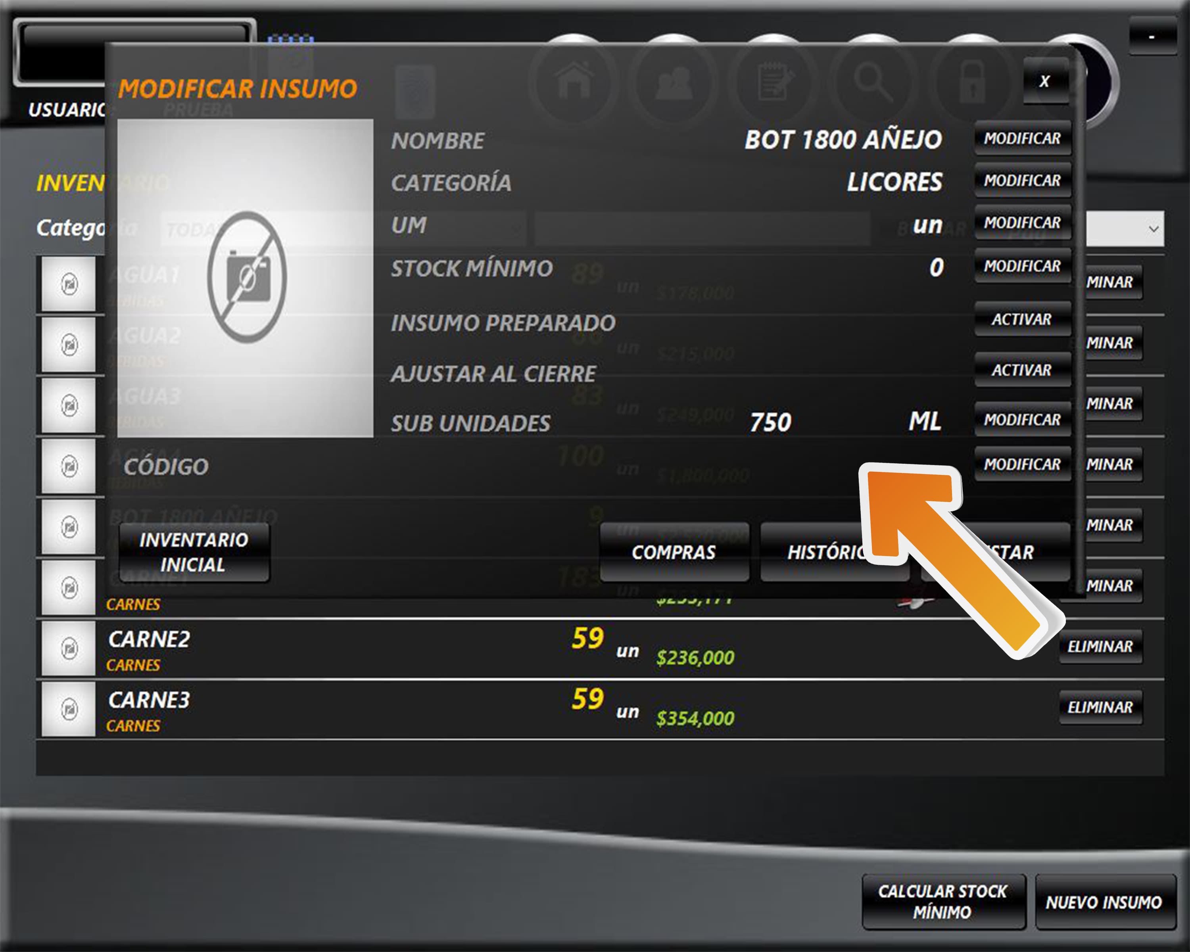Expand the dropdown arrow at right of filter bar
The width and height of the screenshot is (1190, 952).
[1153, 228]
